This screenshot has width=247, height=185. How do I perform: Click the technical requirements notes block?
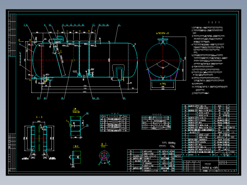210,58
